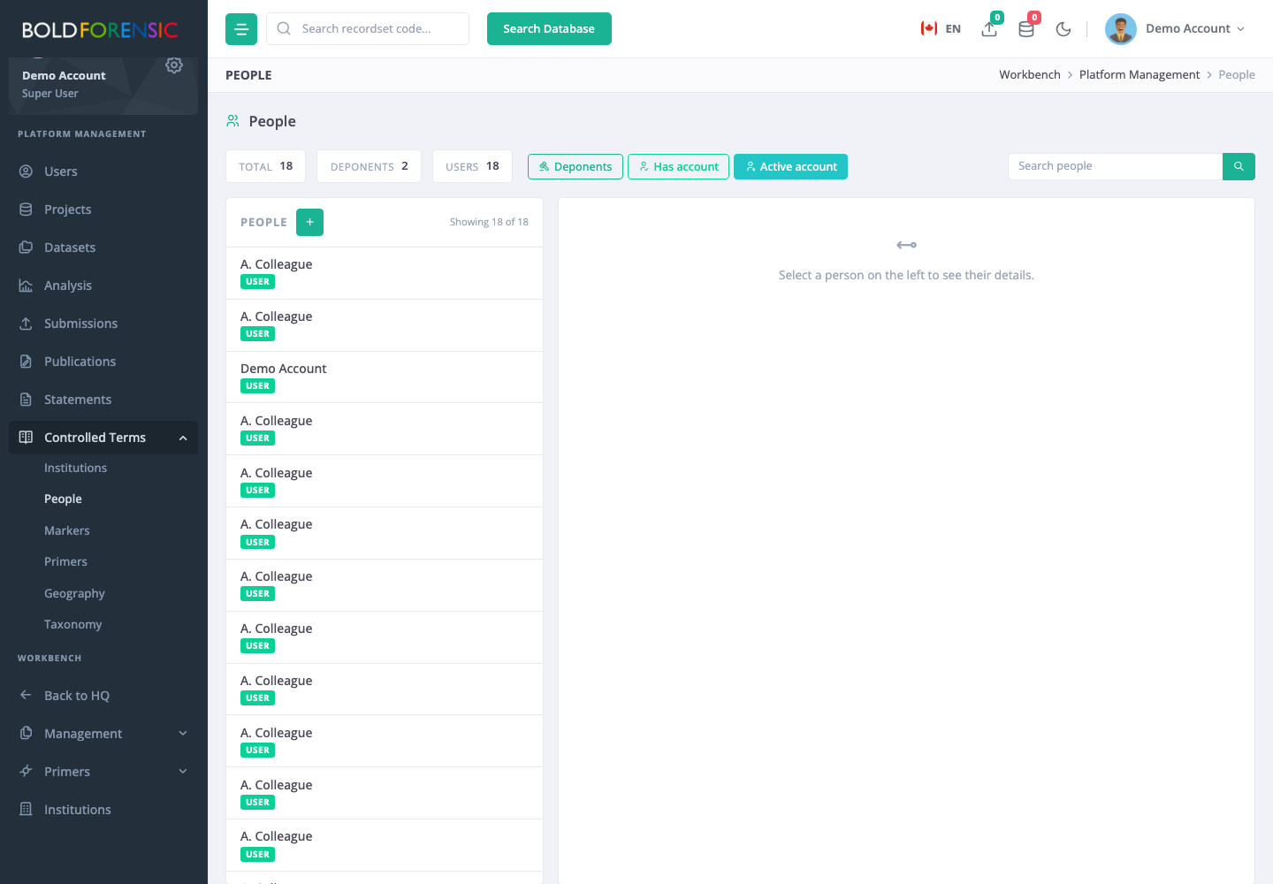This screenshot has height=884, width=1273.
Task: Toggle the Active account filter
Action: tap(790, 166)
